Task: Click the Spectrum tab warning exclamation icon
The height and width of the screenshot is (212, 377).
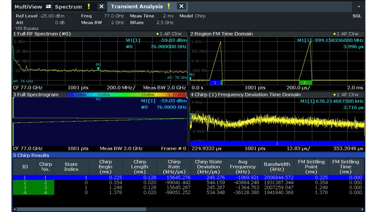Action: point(89,7)
